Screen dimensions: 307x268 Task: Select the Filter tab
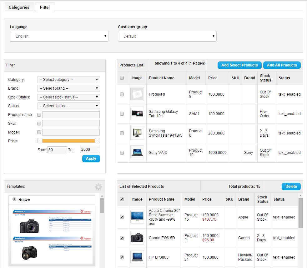point(45,7)
